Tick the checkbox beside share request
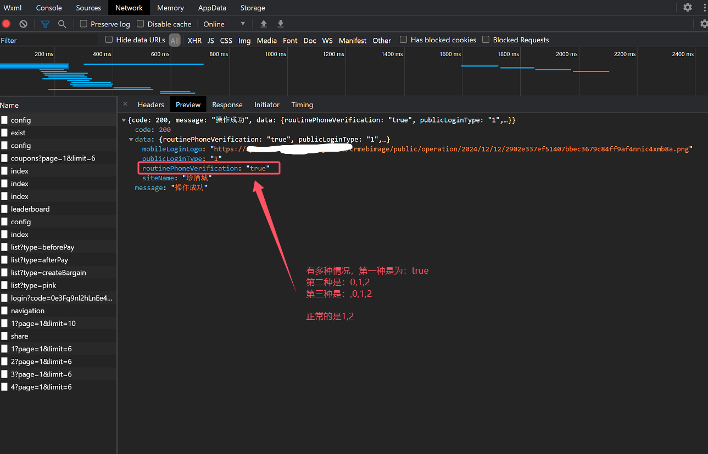 point(4,336)
